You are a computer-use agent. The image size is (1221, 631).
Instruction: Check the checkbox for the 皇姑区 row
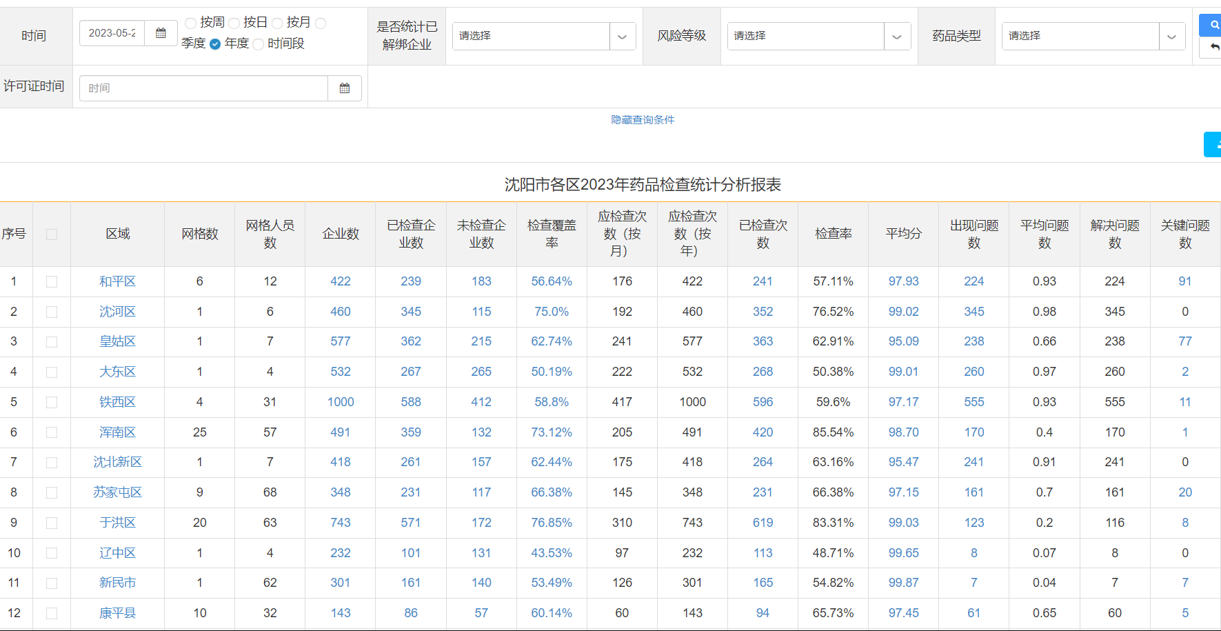pos(52,342)
